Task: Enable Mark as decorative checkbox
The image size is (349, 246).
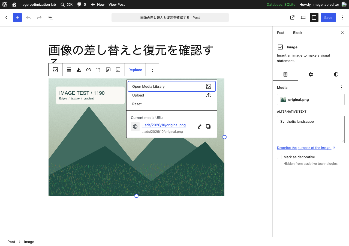Action: (x=279, y=157)
